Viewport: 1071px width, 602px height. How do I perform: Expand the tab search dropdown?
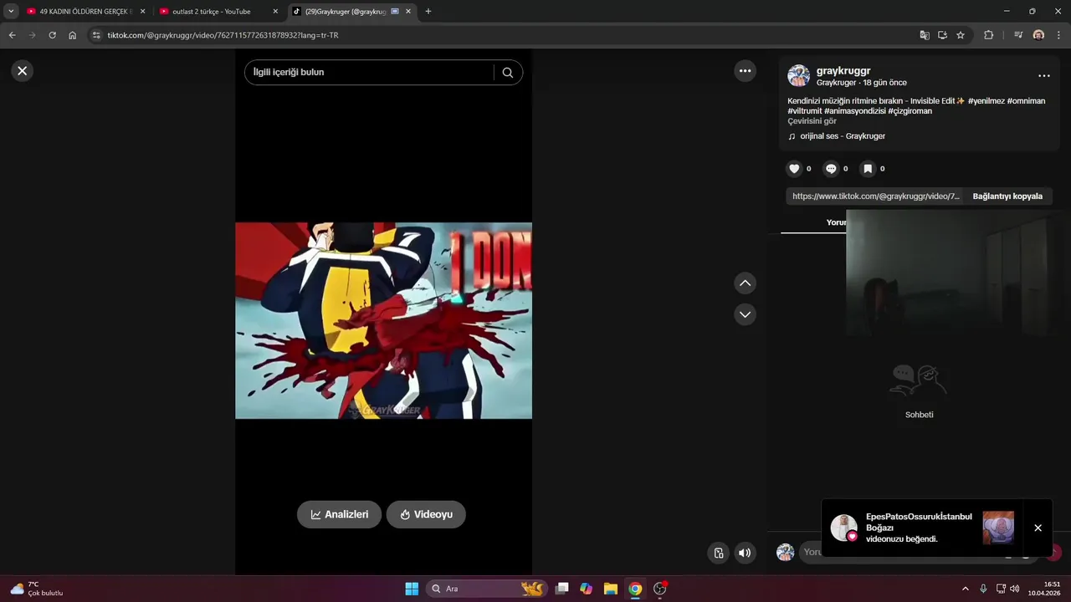coord(11,12)
